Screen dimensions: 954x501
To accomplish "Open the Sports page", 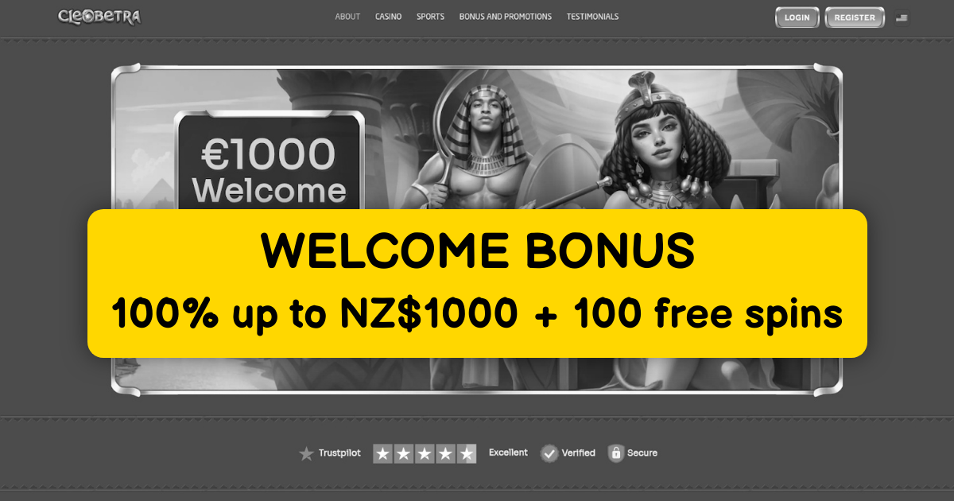I will pyautogui.click(x=430, y=17).
